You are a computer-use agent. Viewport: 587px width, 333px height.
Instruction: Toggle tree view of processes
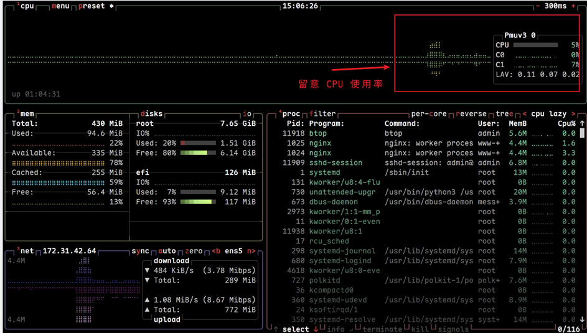pyautogui.click(x=504, y=114)
